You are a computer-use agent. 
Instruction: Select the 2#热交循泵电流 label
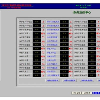click(x=81, y=75)
